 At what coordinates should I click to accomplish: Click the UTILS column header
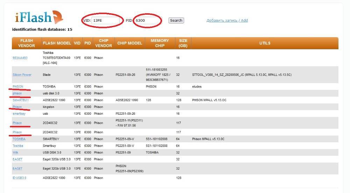[x=265, y=43]
